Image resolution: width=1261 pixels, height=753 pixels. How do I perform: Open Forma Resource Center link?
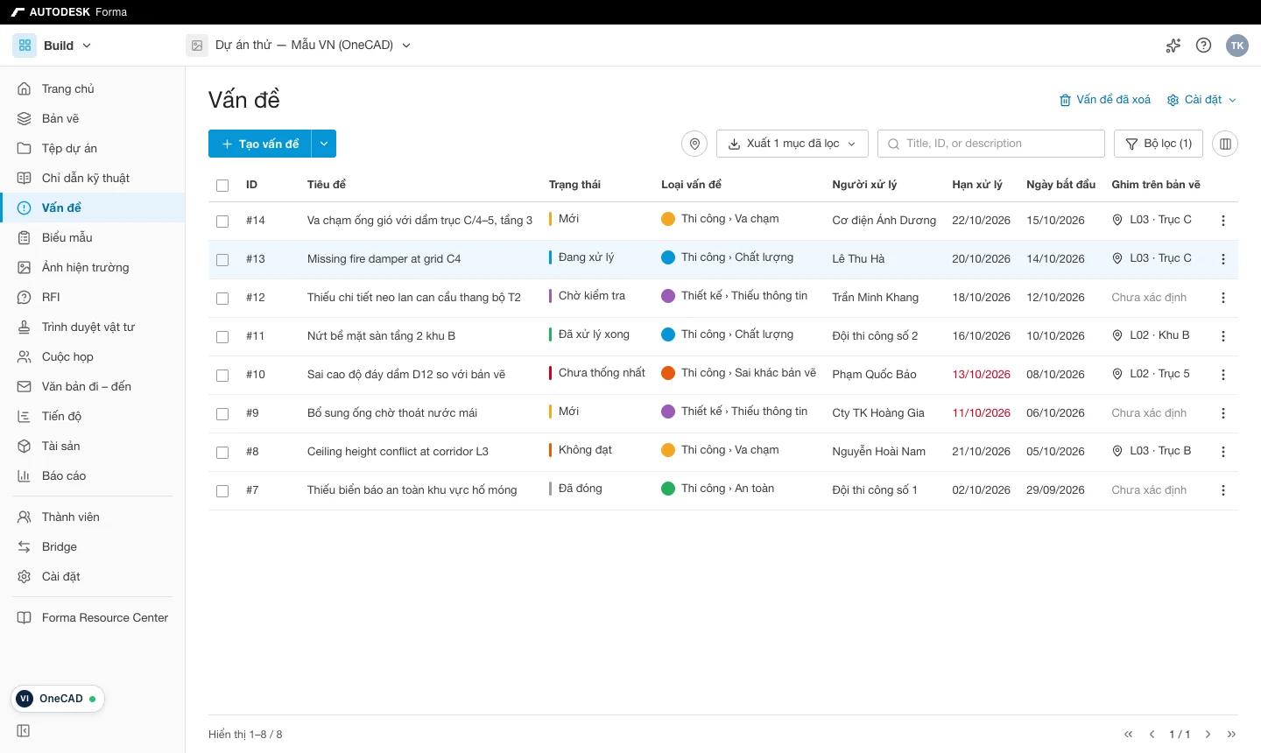click(x=93, y=617)
